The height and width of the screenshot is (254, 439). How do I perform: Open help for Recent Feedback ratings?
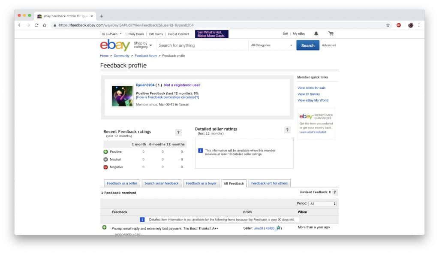coord(179,132)
